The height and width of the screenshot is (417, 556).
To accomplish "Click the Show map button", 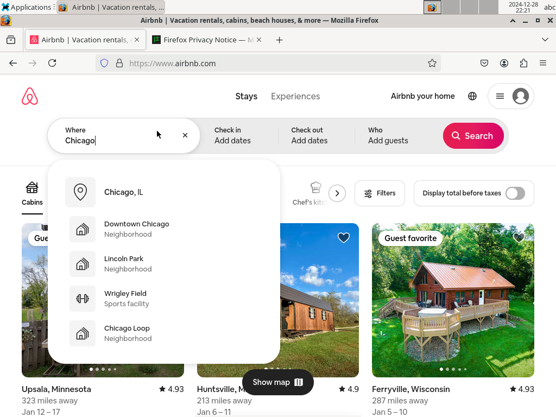I will (277, 382).
